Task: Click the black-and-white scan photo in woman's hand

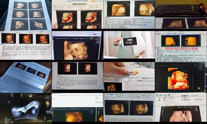Action: [130, 42]
